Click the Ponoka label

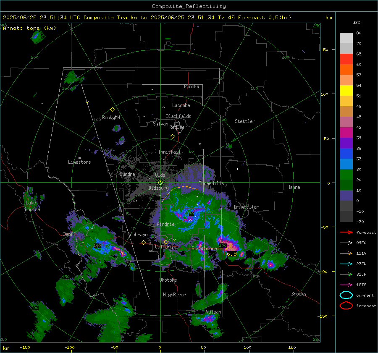pyautogui.click(x=192, y=86)
